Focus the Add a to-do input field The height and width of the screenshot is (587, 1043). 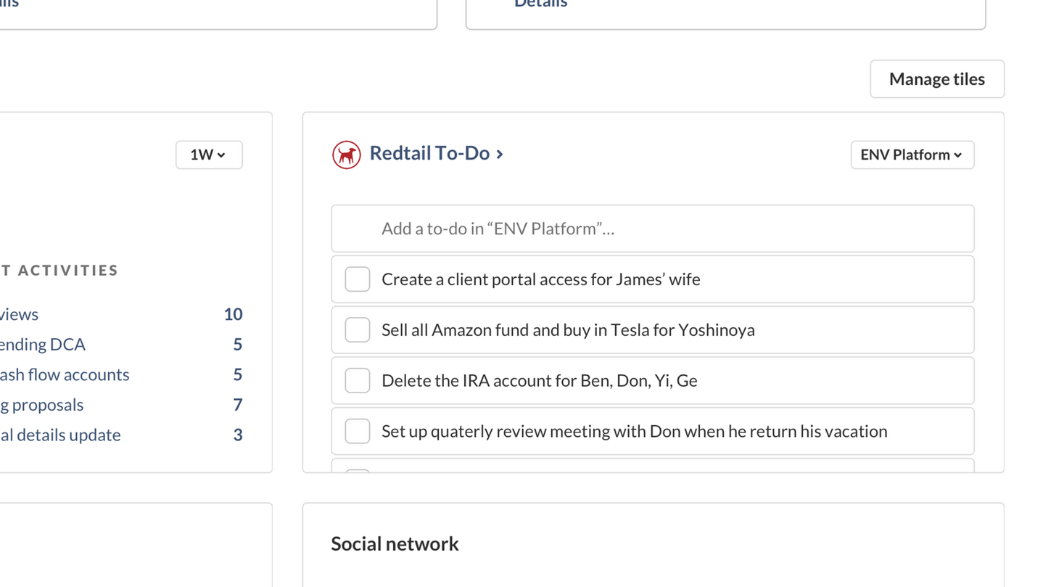coord(652,229)
